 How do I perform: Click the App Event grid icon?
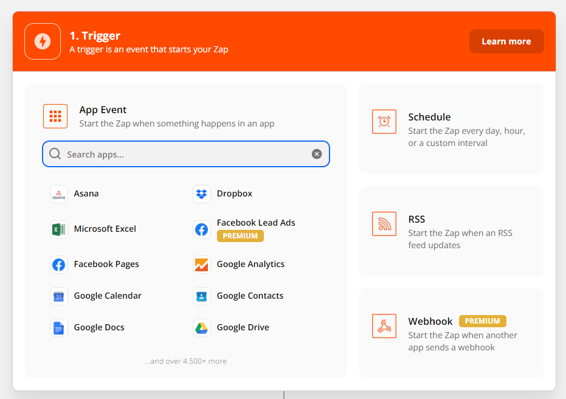(55, 116)
